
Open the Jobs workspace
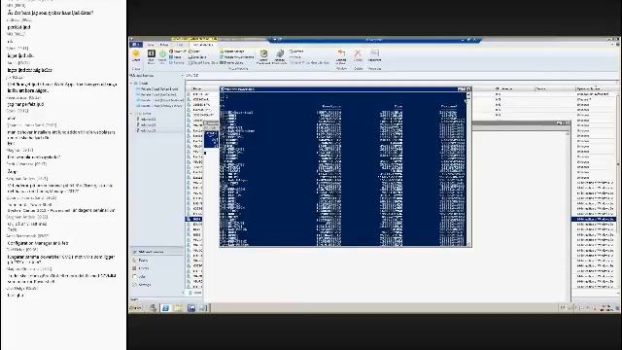tap(156, 276)
